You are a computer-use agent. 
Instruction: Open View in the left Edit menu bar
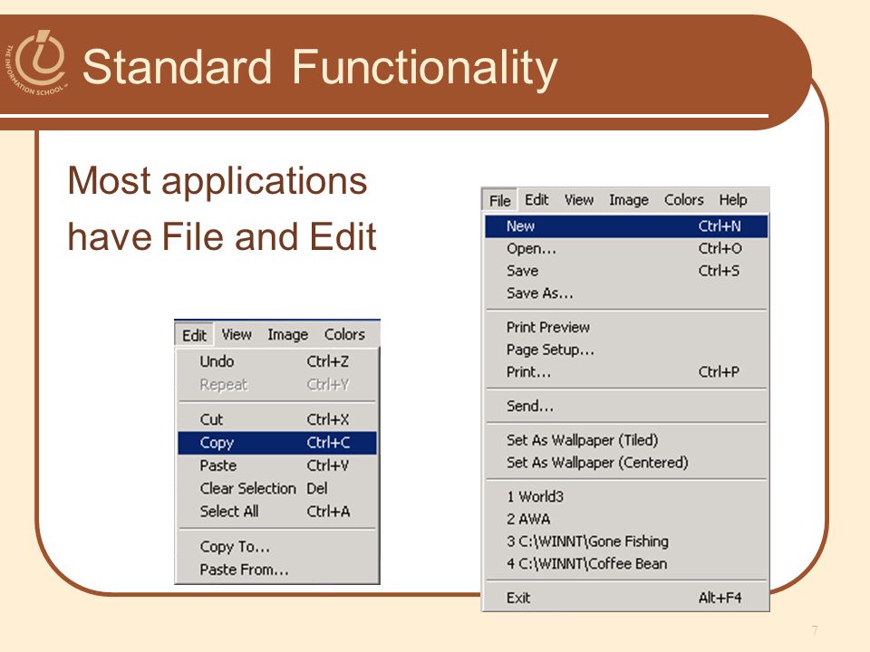point(237,335)
